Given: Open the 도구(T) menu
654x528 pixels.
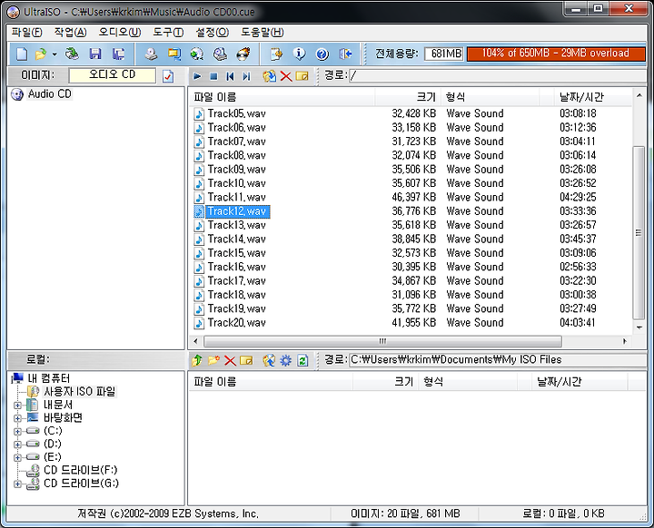Looking at the screenshot, I should 168,32.
